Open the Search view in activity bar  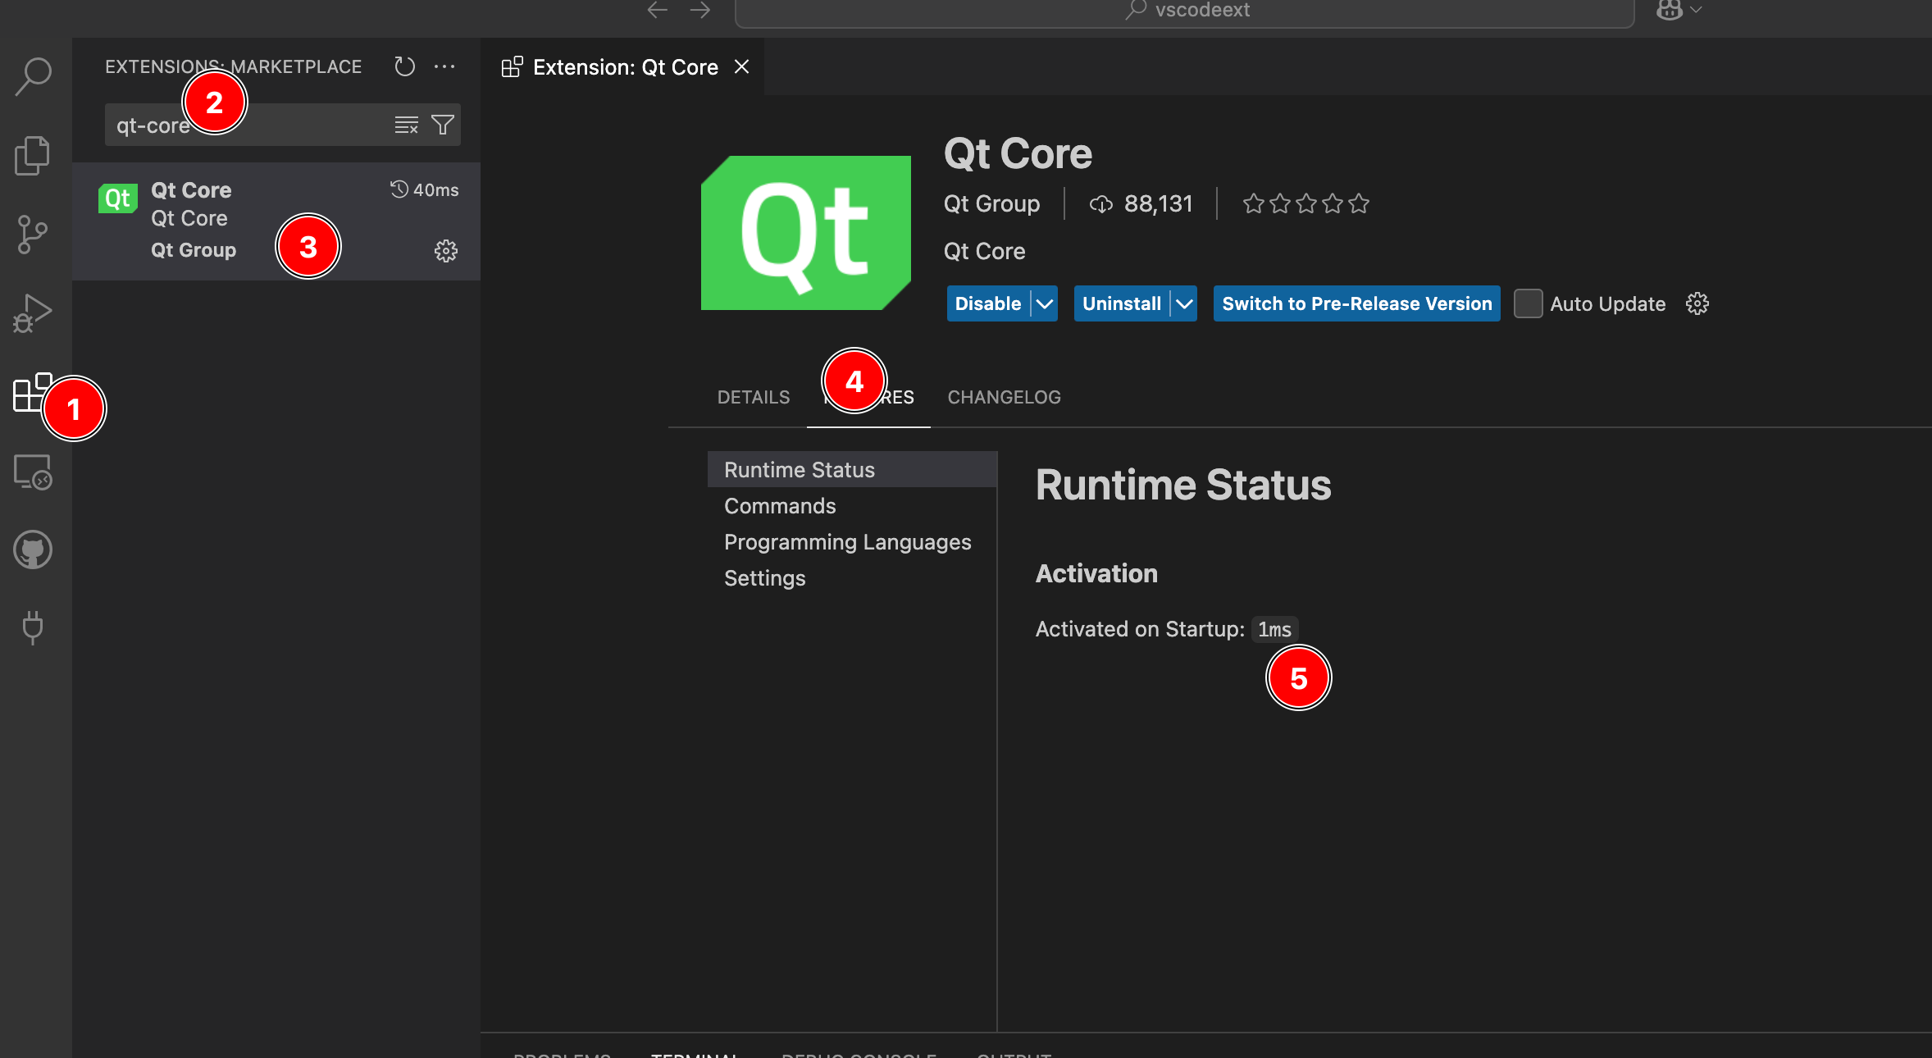tap(34, 76)
